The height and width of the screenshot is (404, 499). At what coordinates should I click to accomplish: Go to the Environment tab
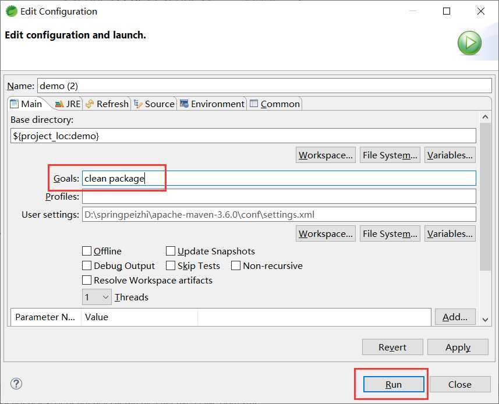[213, 104]
